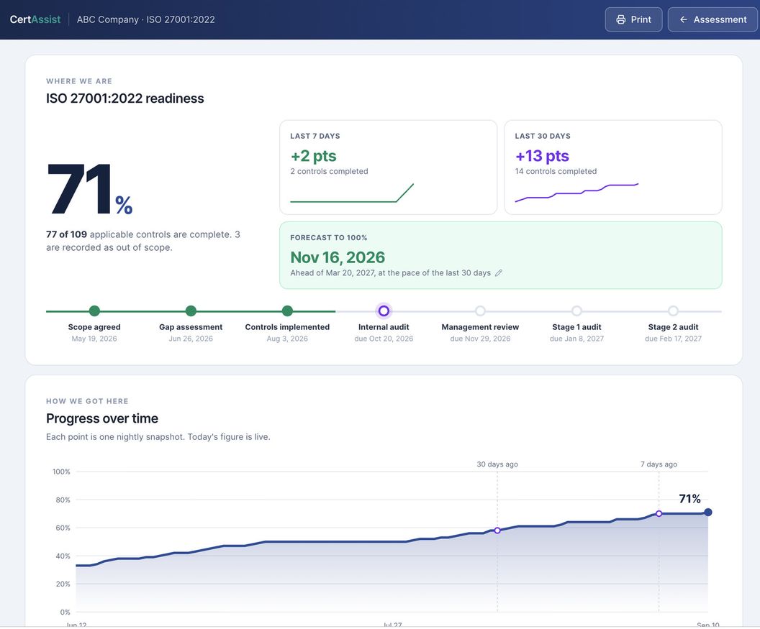Image resolution: width=760 pixels, height=629 pixels.
Task: Select the Scope agreed milestone dot
Action: coord(94,311)
